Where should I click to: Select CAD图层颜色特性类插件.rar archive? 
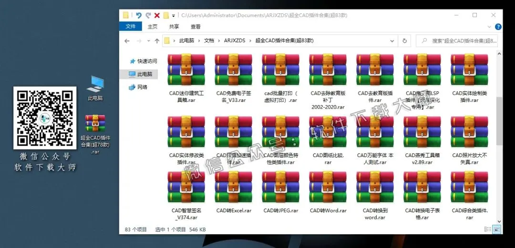(280, 140)
